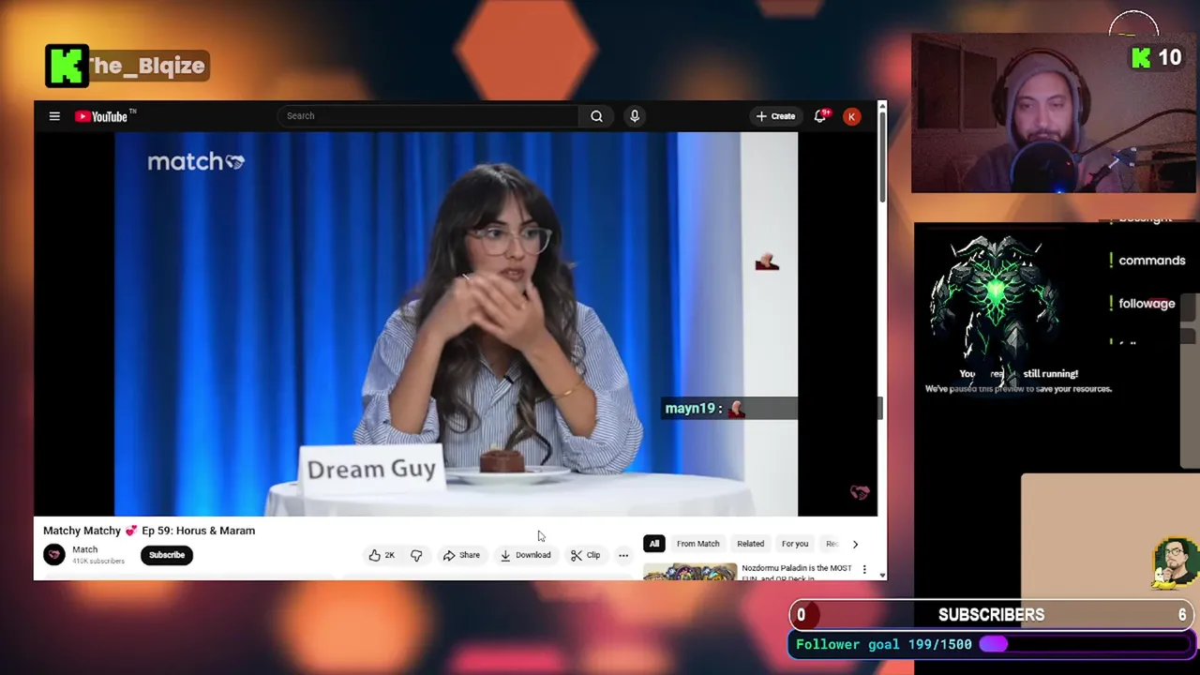Open the Nozdormu Paladin video title

(797, 572)
